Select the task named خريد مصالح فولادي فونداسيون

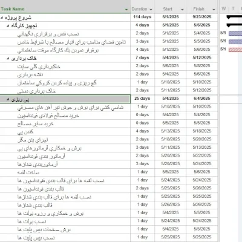click(48, 116)
